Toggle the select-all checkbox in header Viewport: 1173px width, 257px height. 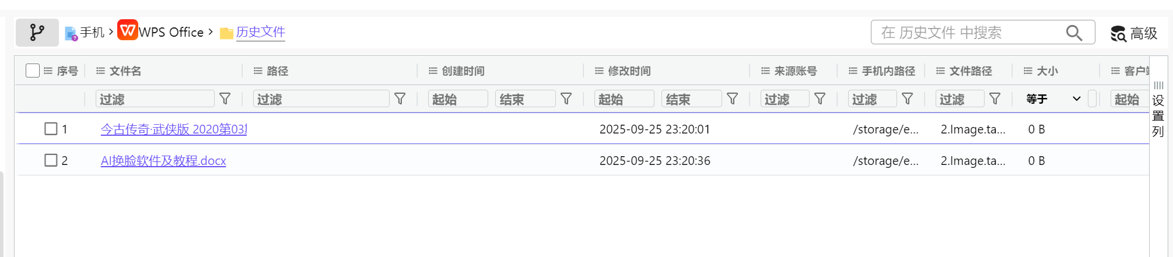(x=33, y=71)
